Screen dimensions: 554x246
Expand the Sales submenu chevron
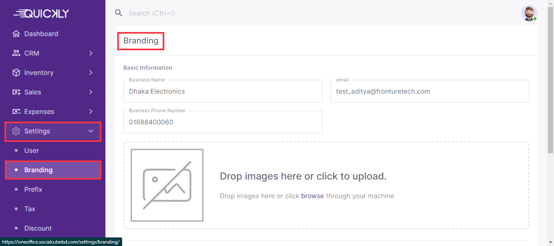[91, 92]
